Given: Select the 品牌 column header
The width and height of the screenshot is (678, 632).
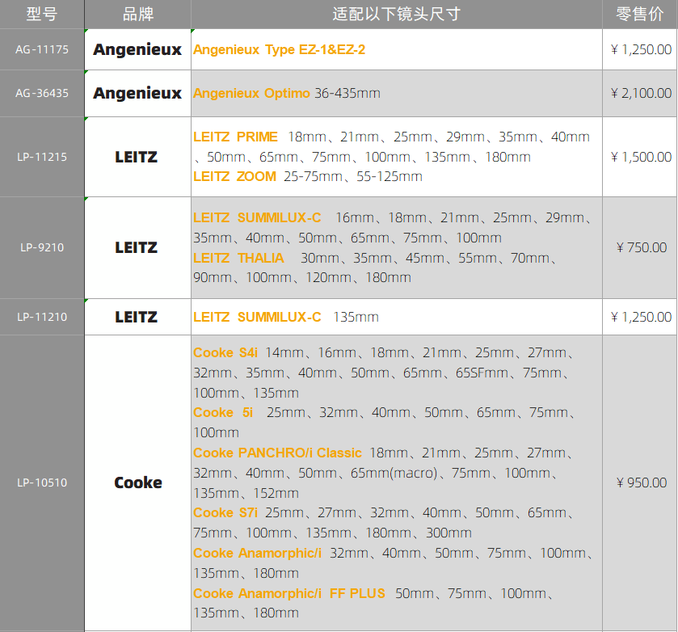Looking at the screenshot, I should click(138, 15).
